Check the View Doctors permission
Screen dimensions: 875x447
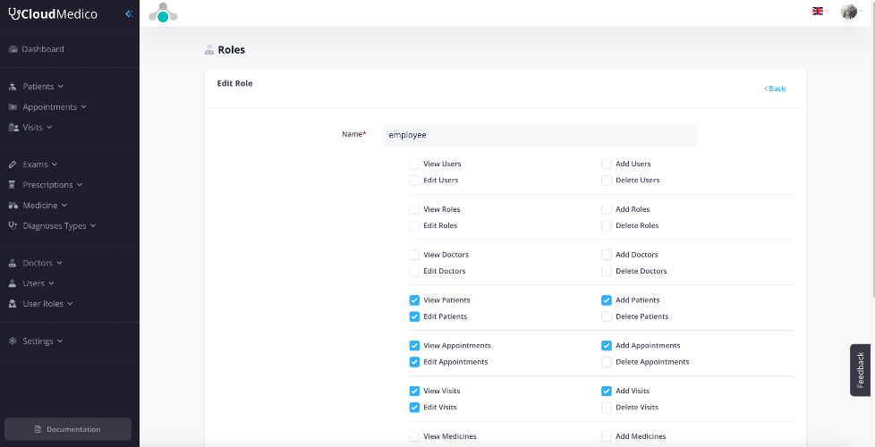click(x=414, y=255)
